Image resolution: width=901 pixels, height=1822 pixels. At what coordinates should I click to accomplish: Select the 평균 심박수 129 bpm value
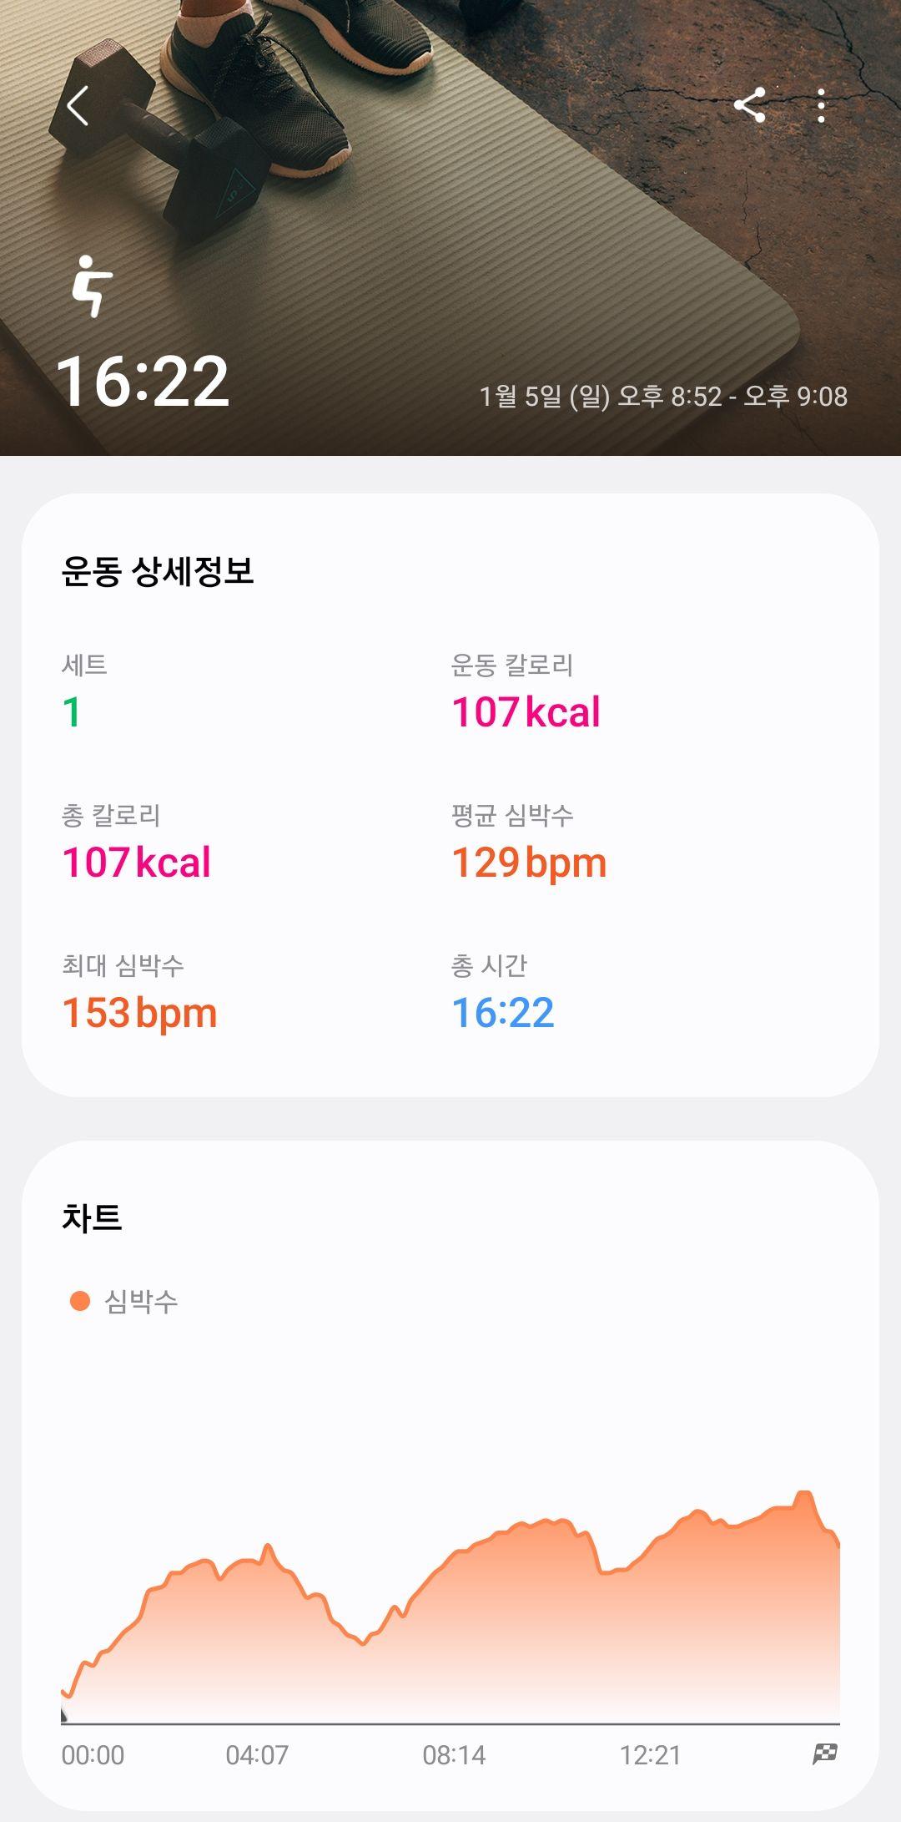tap(529, 863)
